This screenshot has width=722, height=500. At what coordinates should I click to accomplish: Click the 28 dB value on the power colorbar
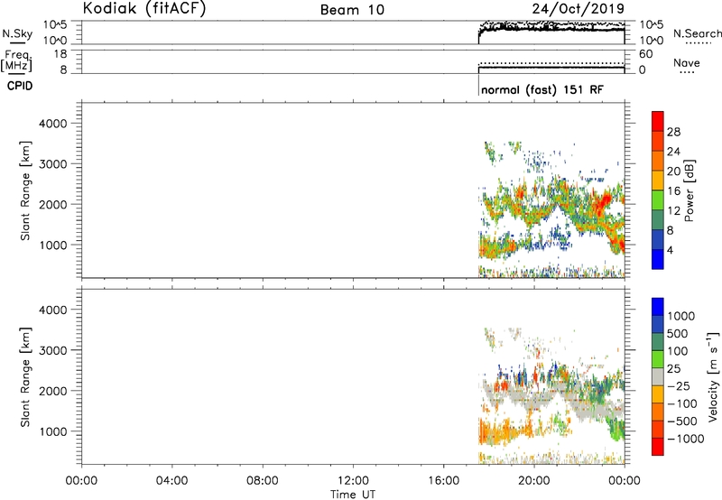pyautogui.click(x=673, y=132)
